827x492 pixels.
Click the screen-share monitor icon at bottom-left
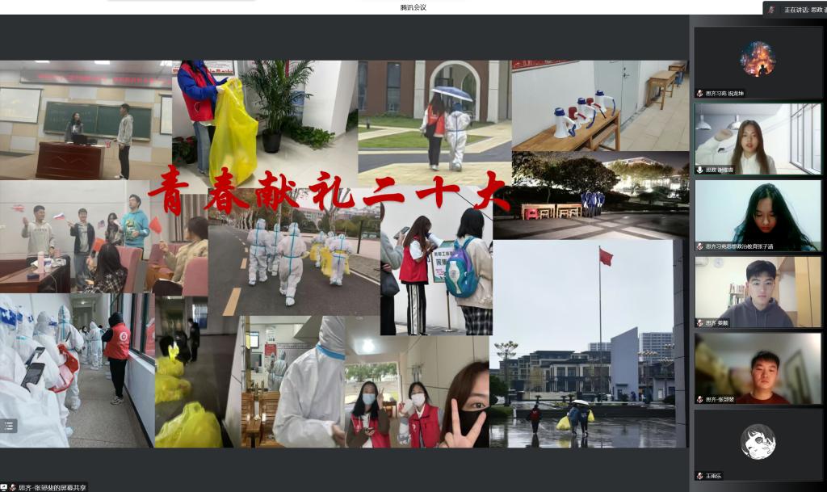click(4, 487)
